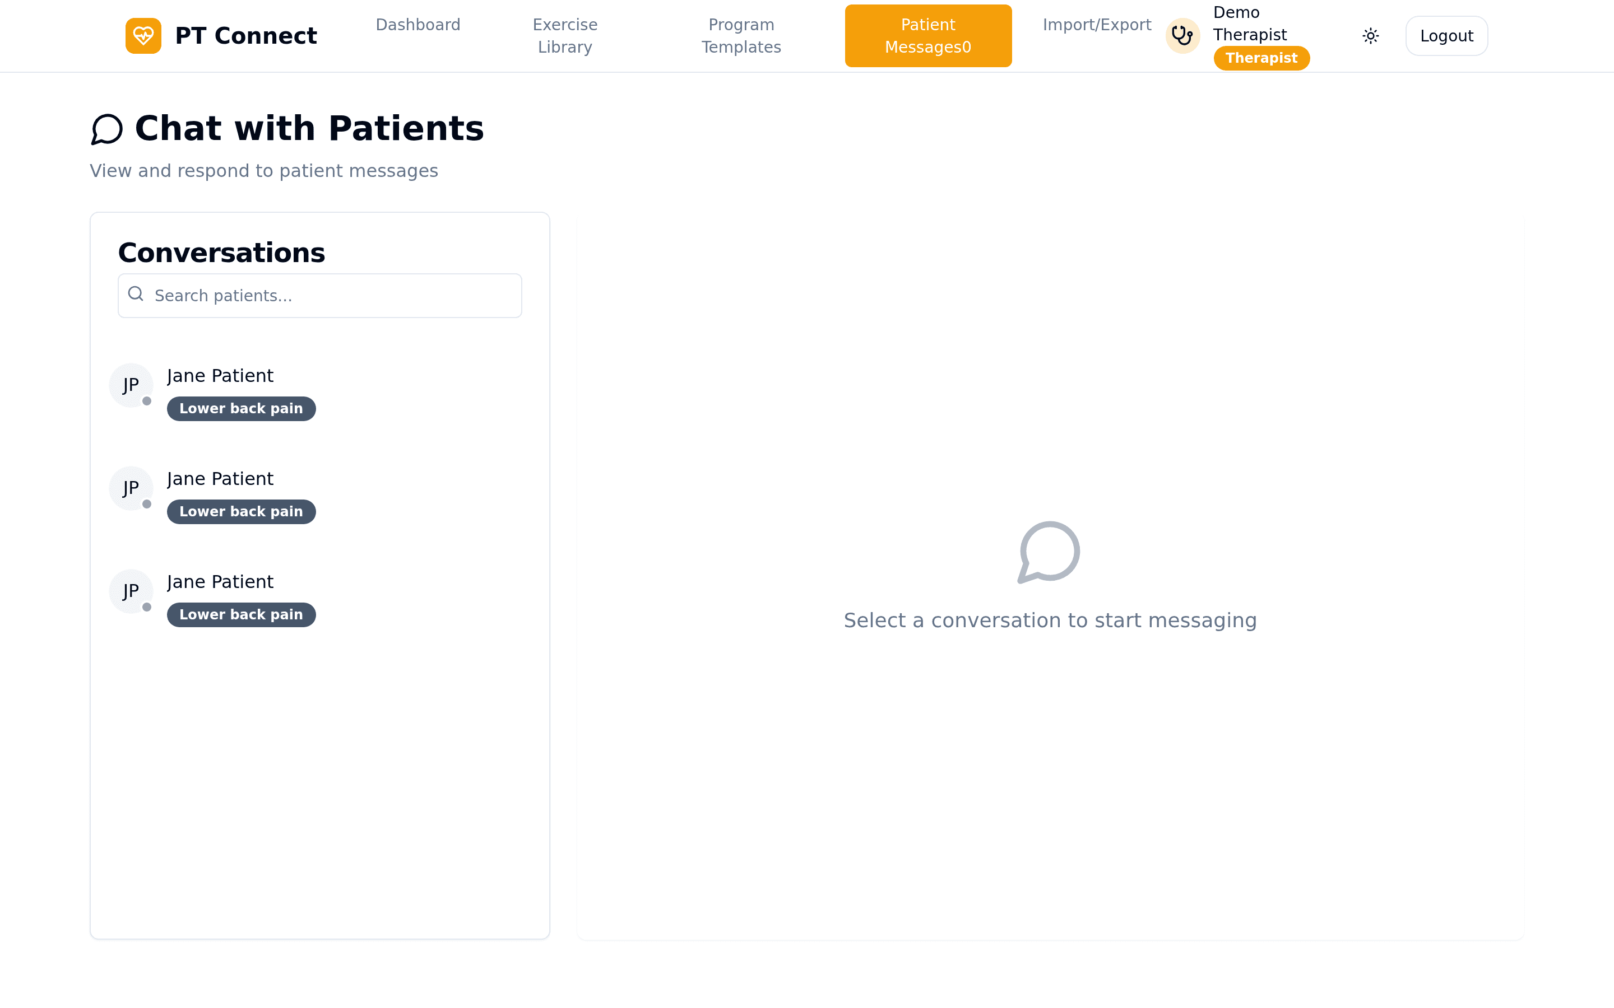Open the Exercise Library page
The image size is (1614, 1008).
tap(564, 35)
